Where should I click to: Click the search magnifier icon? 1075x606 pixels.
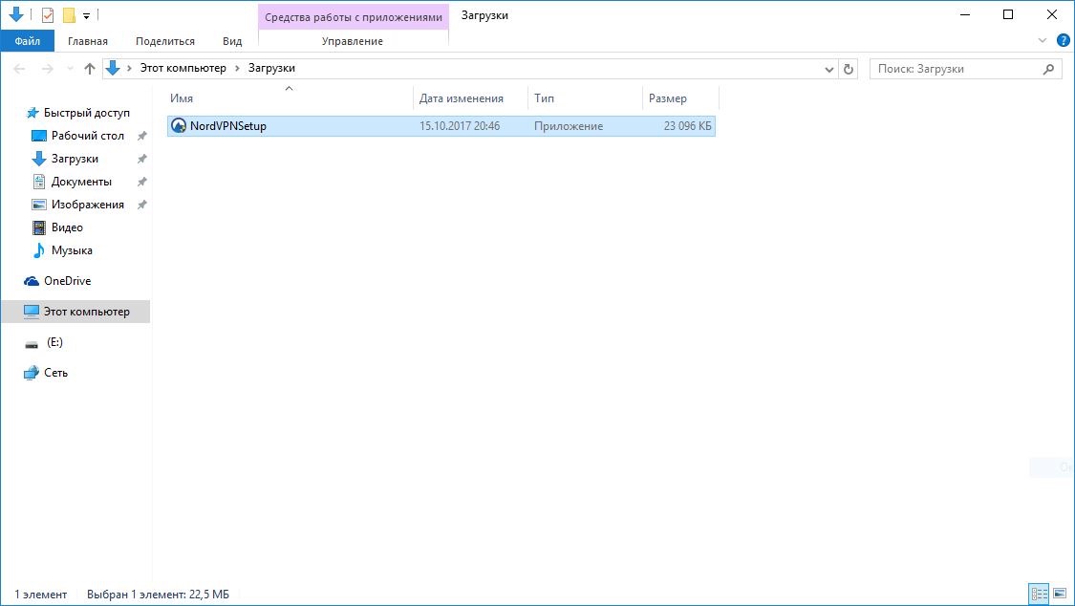(x=1048, y=69)
